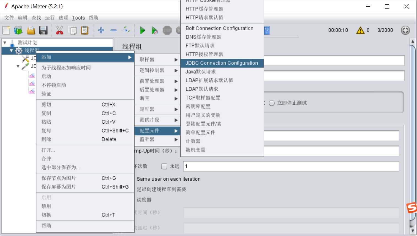
Task: Click the right vertical scrollbar down arrow
Action: [413, 231]
